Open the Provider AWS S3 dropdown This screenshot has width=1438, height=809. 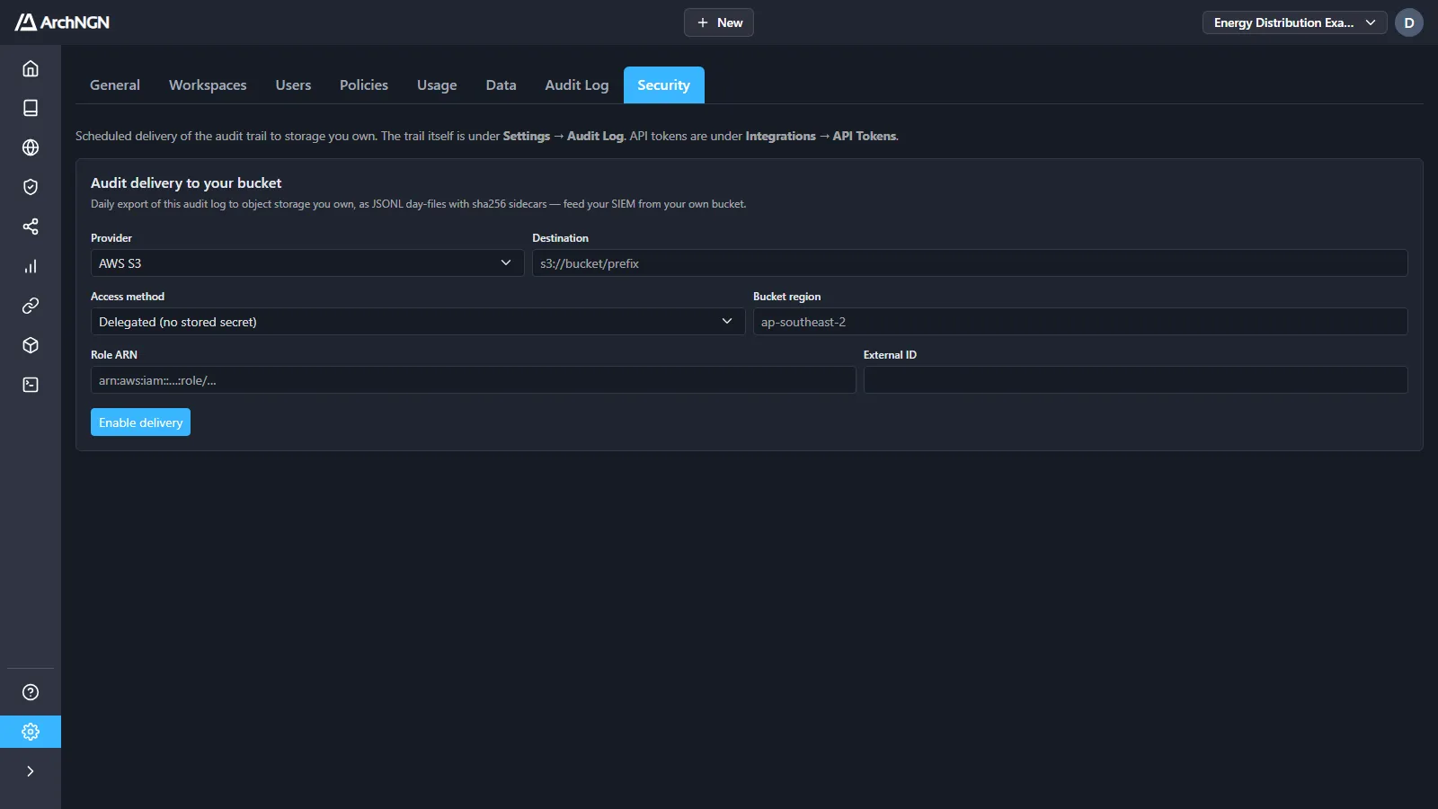(x=307, y=263)
